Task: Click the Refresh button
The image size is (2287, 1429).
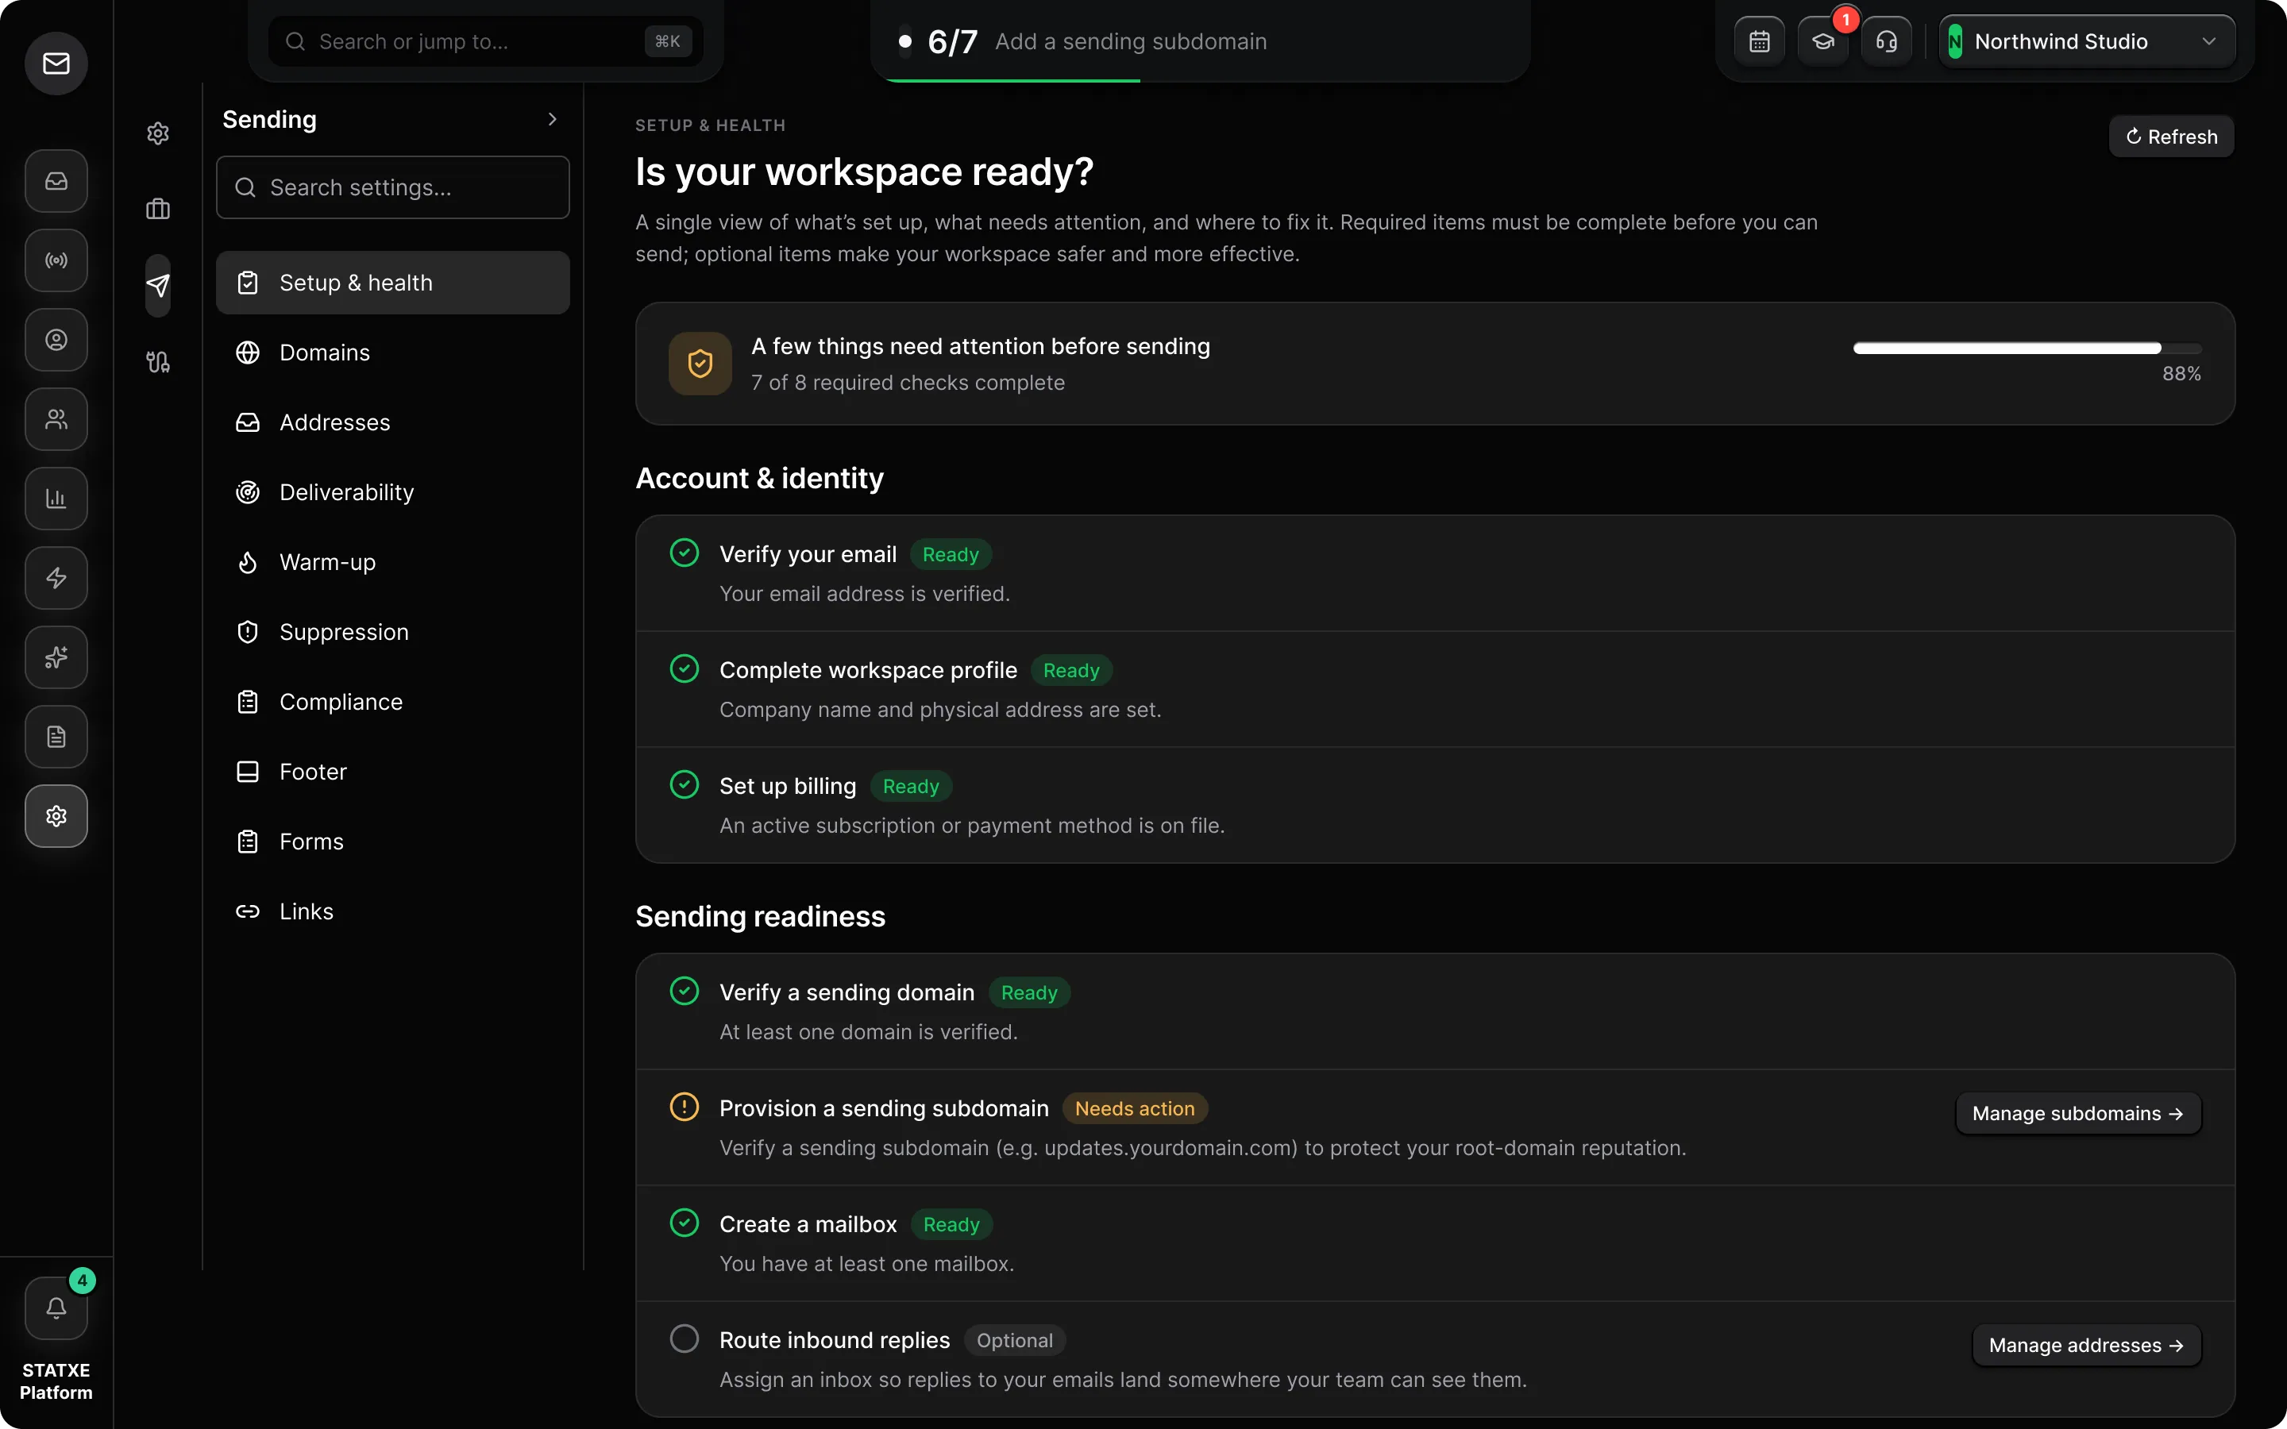Action: point(2171,137)
